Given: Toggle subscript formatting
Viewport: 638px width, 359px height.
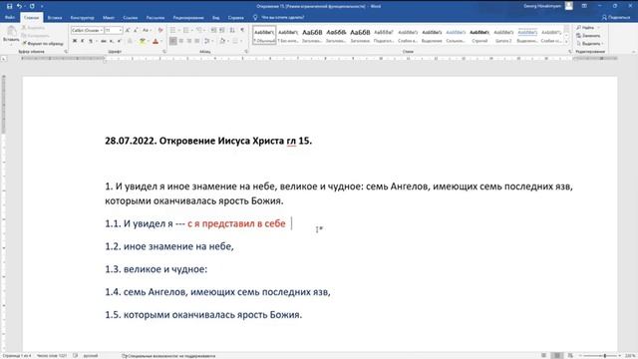Looking at the screenshot, I should 112,41.
